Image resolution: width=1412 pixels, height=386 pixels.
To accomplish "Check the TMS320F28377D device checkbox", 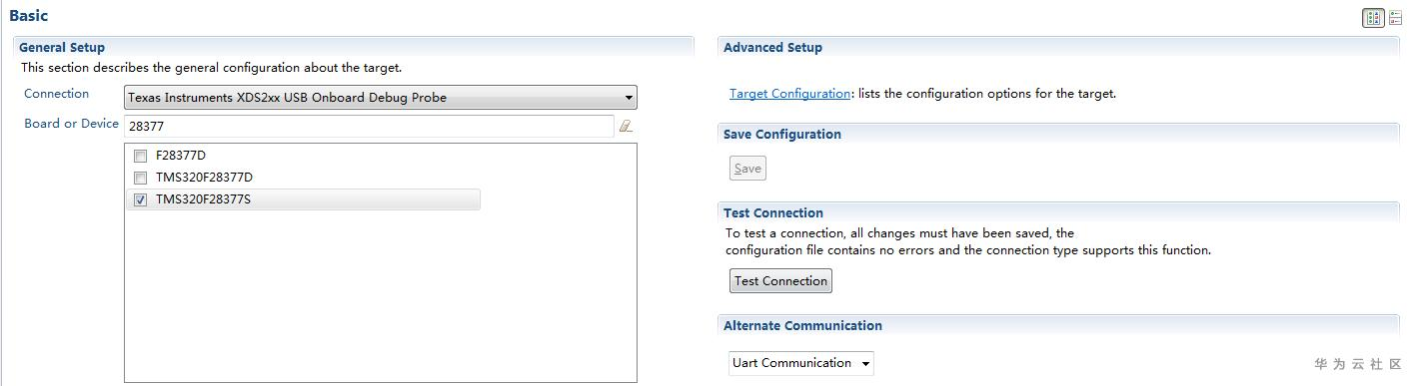I will (141, 178).
